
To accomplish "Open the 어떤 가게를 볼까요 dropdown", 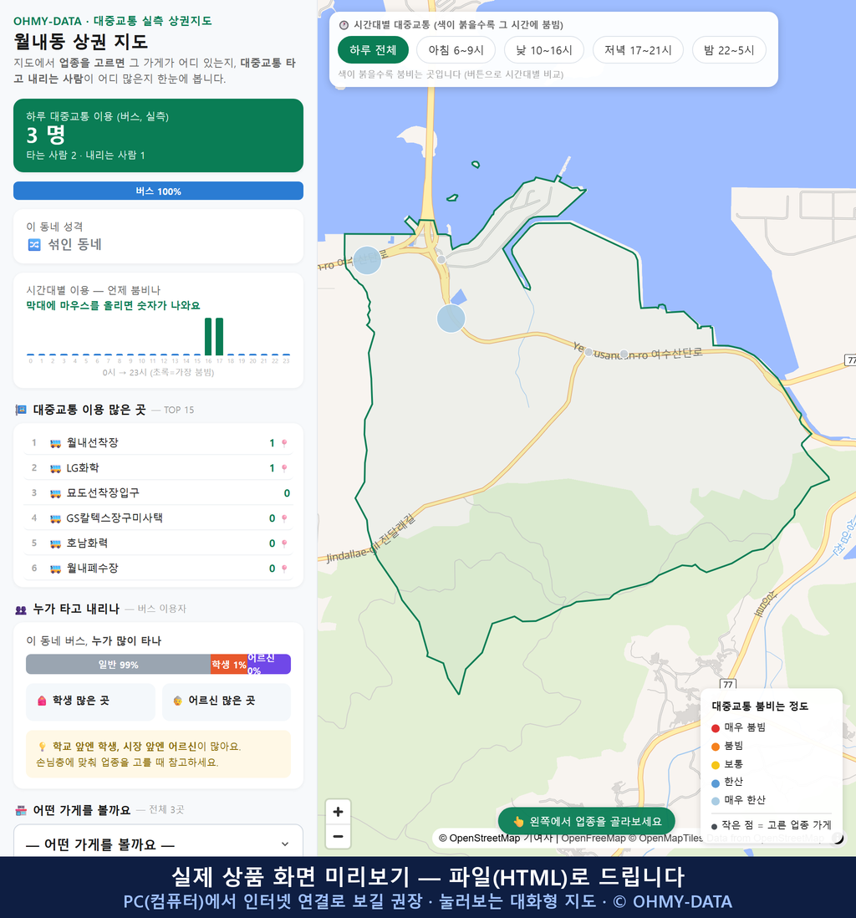I will click(x=158, y=844).
